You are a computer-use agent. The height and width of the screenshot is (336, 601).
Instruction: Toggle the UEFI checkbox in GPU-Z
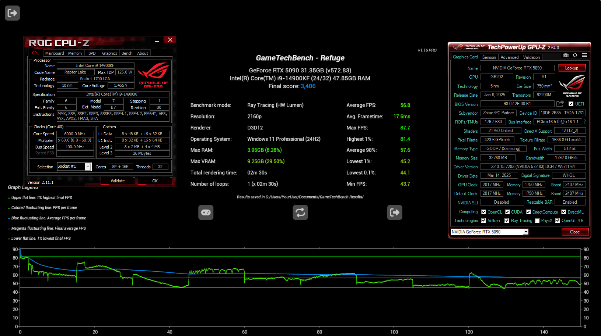pos(571,104)
